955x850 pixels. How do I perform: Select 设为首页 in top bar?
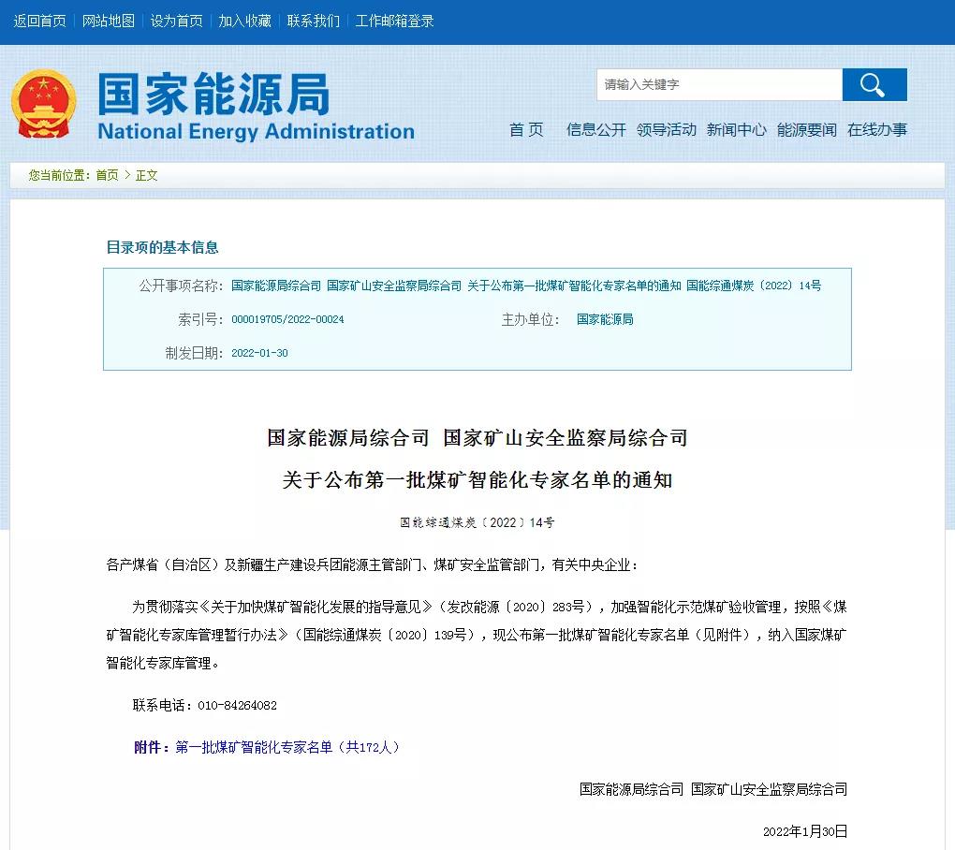[177, 21]
